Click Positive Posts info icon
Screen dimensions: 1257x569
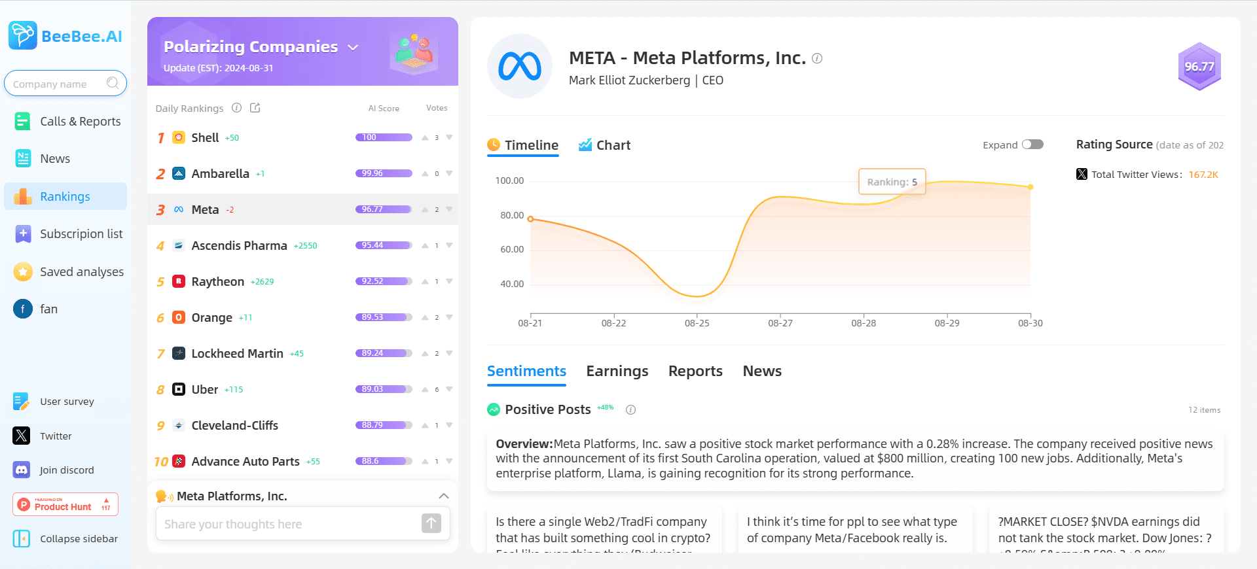click(630, 409)
